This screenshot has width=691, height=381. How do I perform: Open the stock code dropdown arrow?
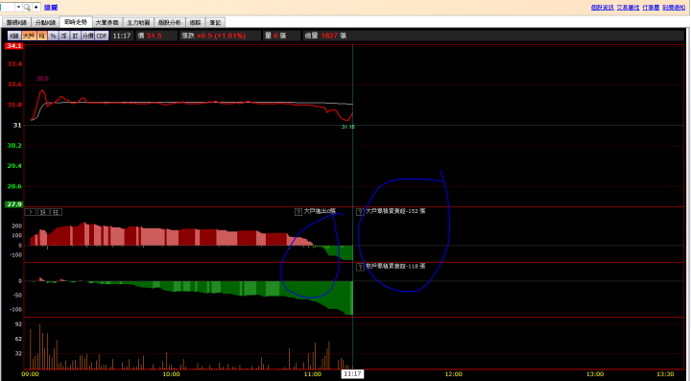click(x=18, y=7)
